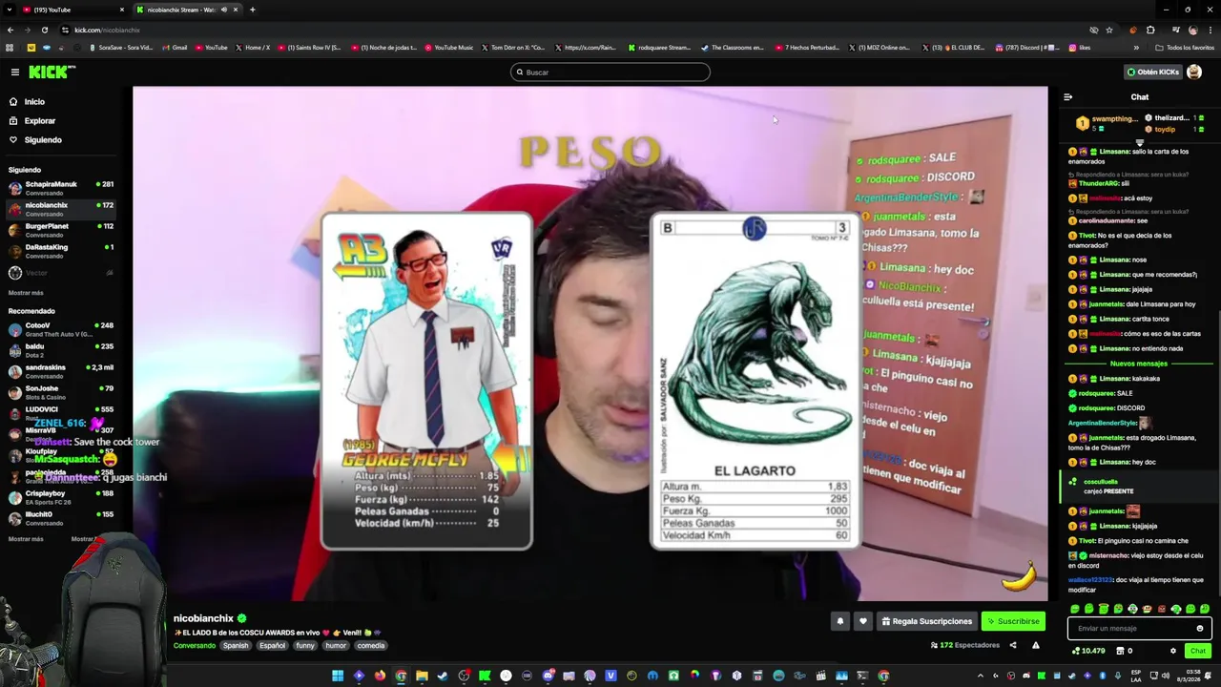Mute the nicobianchix tab audio icon

pyautogui.click(x=224, y=10)
